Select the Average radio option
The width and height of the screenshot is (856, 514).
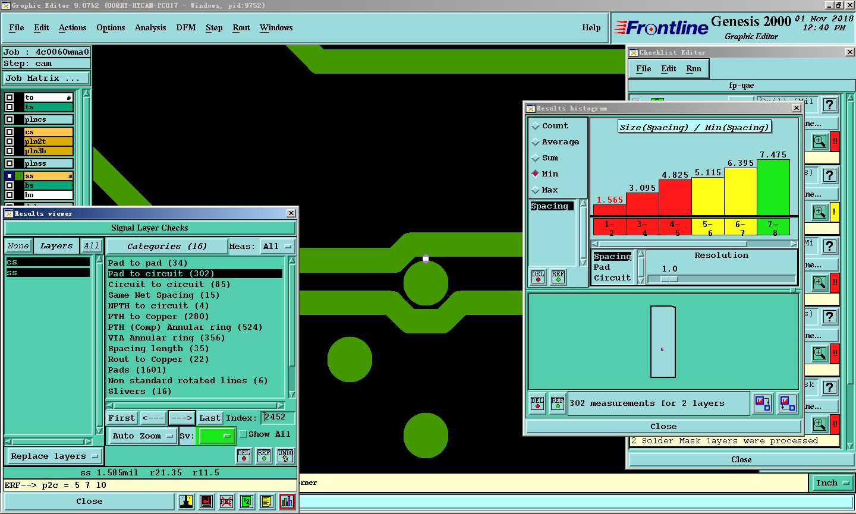click(x=536, y=142)
